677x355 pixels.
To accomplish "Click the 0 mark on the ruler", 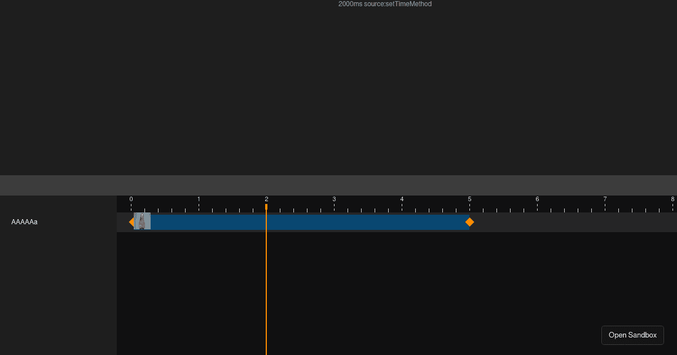I will 131,199.
